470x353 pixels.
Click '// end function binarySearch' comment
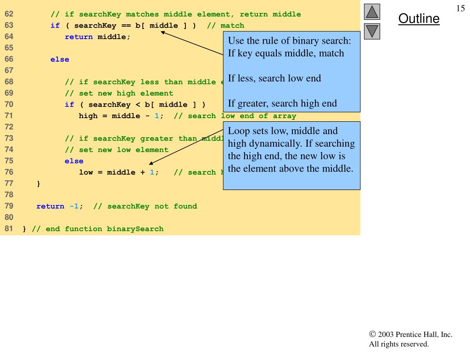(x=98, y=229)
